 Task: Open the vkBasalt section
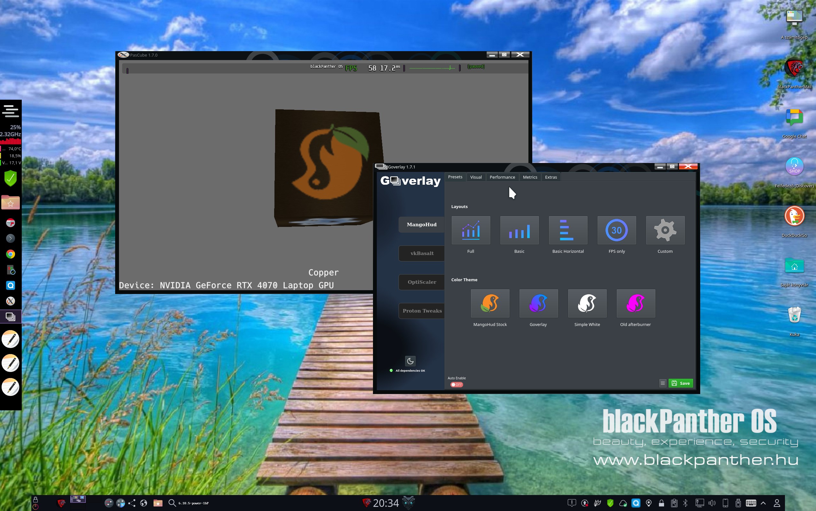[x=422, y=253]
